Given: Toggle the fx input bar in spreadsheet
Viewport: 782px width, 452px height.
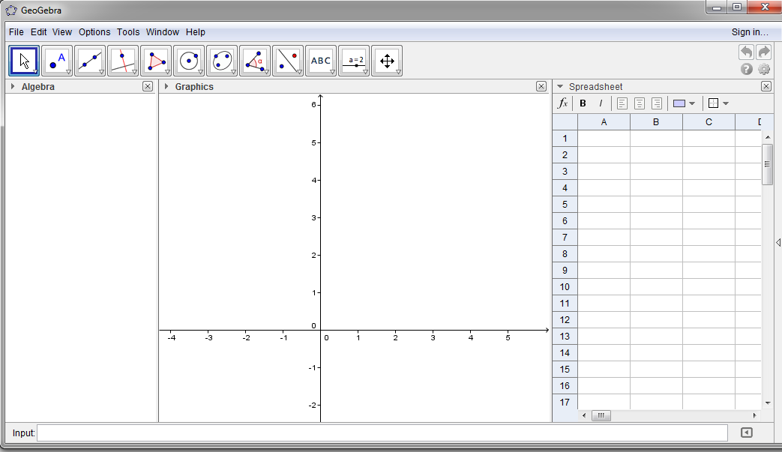Looking at the screenshot, I should [x=562, y=103].
